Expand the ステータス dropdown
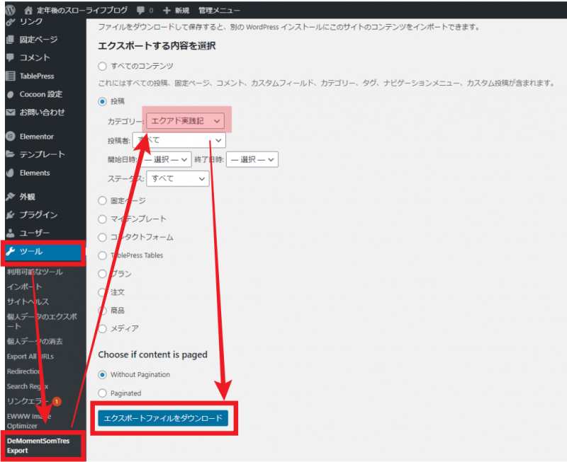The image size is (567, 462). [x=177, y=178]
